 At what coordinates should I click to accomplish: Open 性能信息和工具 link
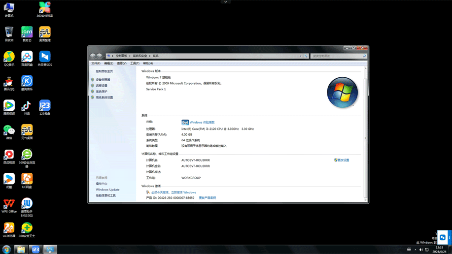click(106, 195)
